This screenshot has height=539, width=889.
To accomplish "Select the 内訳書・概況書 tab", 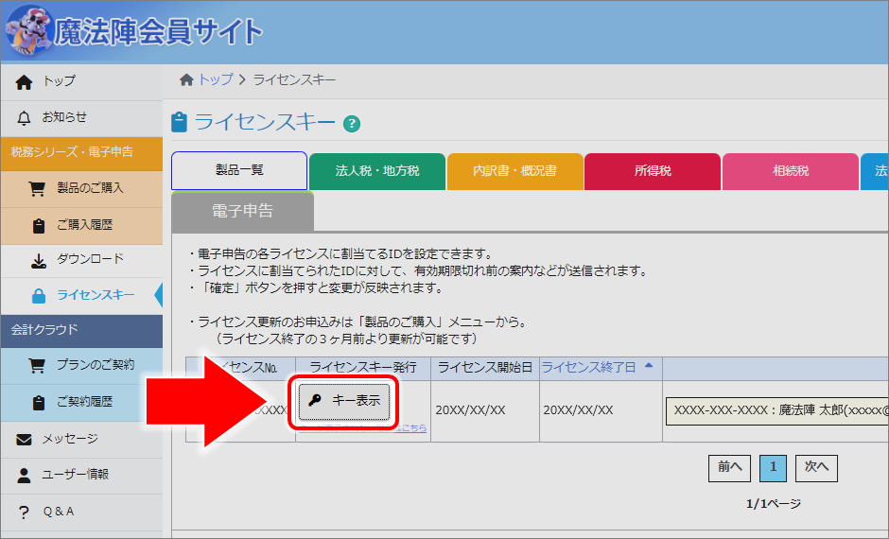I will pos(514,171).
